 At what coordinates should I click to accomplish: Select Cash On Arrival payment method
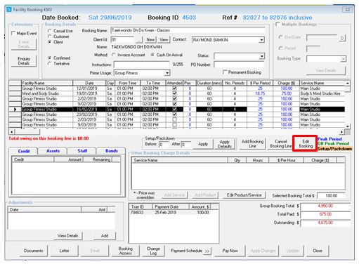[152, 55]
